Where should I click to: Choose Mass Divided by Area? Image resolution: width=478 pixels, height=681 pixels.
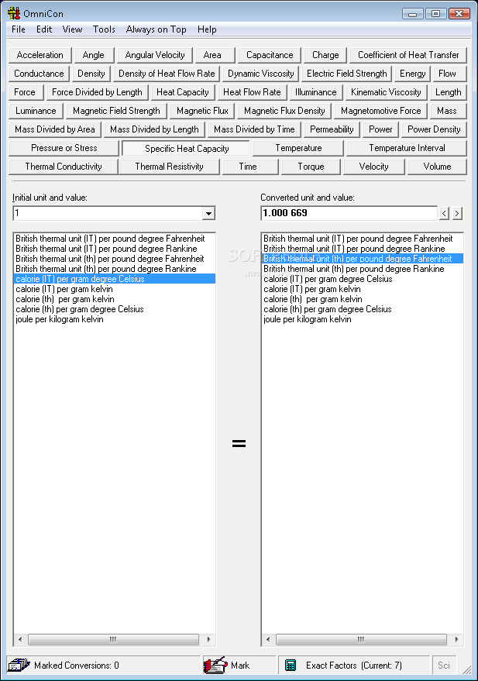tap(55, 130)
